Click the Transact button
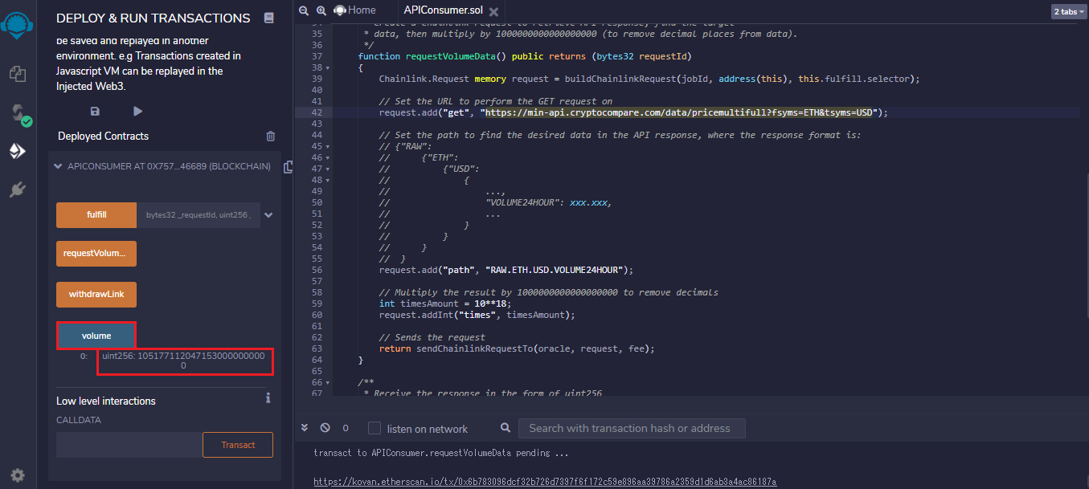Image resolution: width=1089 pixels, height=489 pixels. tap(238, 445)
